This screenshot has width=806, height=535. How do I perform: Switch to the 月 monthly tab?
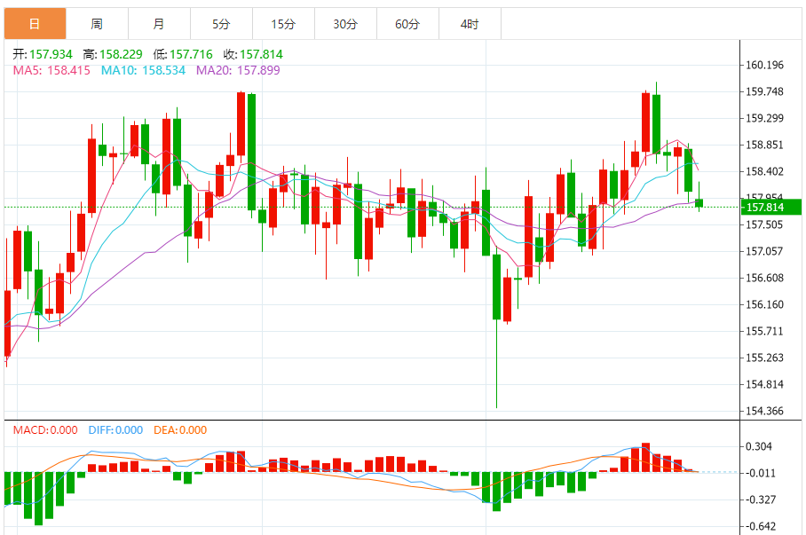coord(160,24)
